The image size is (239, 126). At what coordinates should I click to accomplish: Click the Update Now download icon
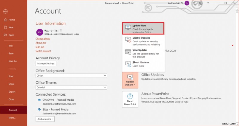pyautogui.click(x=128, y=27)
